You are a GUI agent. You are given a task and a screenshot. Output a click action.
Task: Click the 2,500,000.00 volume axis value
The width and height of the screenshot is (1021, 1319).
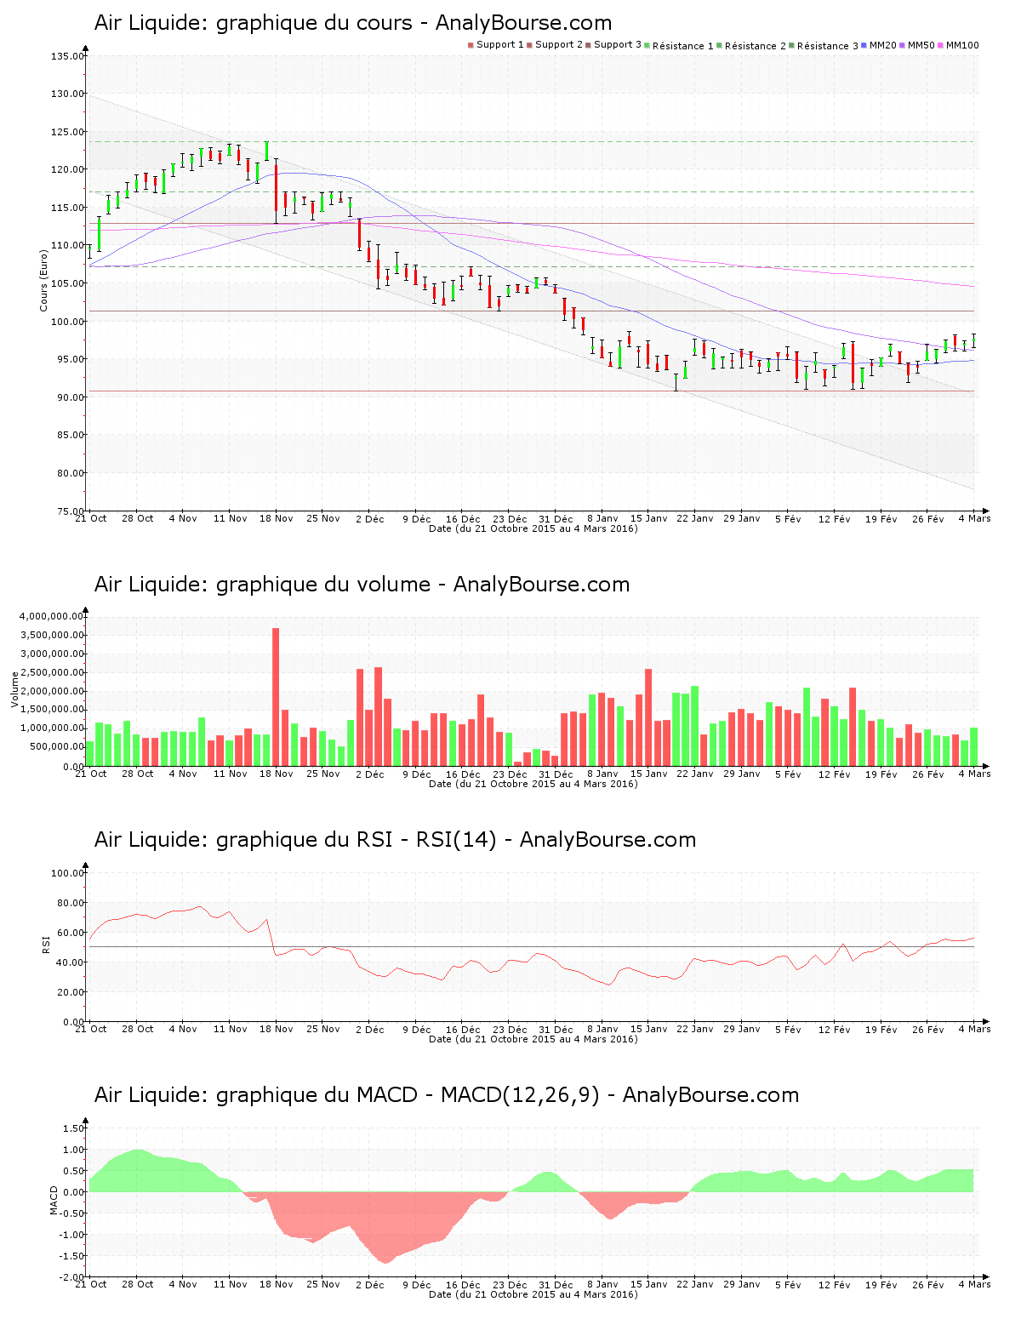point(52,672)
